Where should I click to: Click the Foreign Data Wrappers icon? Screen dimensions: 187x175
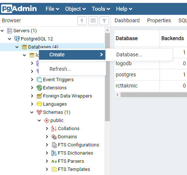39,96
